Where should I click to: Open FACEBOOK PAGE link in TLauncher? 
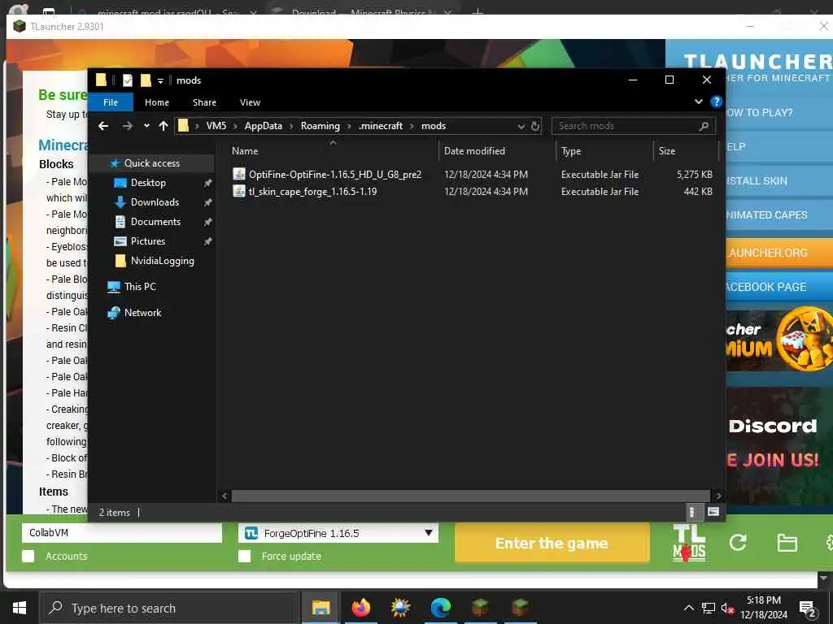point(778,287)
